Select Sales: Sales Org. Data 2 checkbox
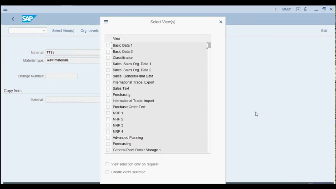The height and width of the screenshot is (189, 336). tap(108, 70)
